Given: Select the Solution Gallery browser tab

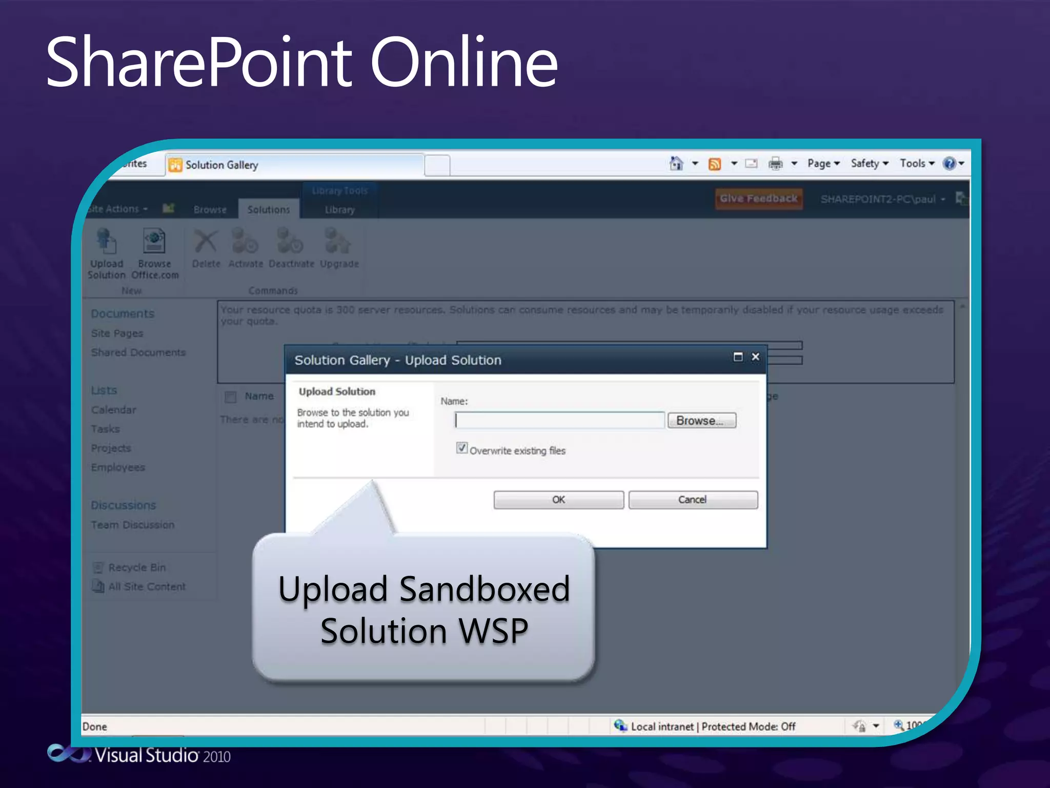Looking at the screenshot, I should (295, 165).
